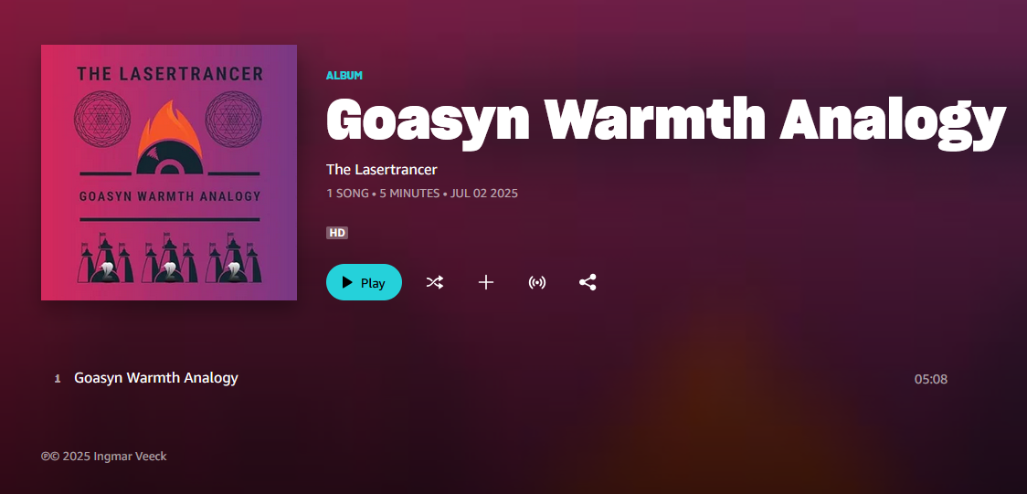Click the 1 SONG count text
Viewport: 1027px width, 494px height.
[347, 194]
